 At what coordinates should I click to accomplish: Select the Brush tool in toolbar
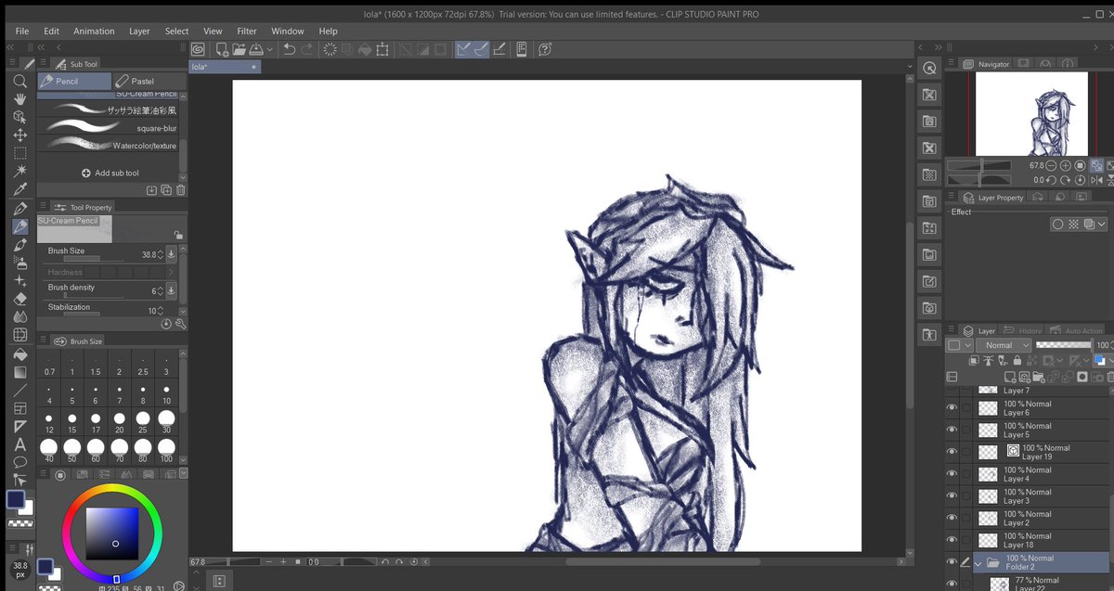tap(19, 244)
